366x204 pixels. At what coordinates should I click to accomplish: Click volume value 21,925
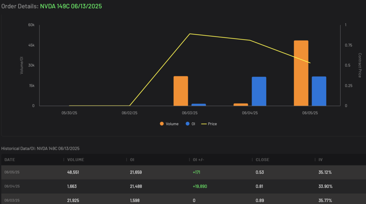pyautogui.click(x=73, y=200)
